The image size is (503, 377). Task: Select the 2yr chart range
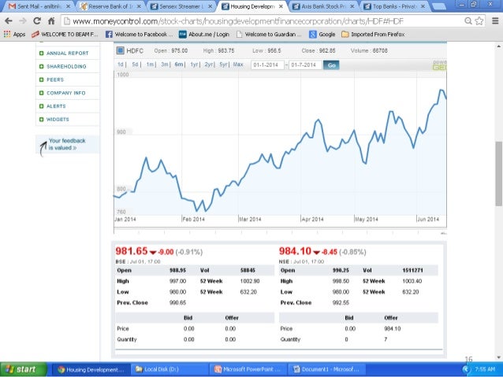pyautogui.click(x=208, y=65)
